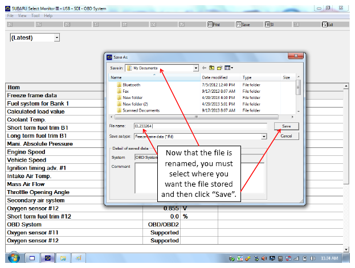Click the F8 Print toolbar button
The image size is (355, 268).
click(214, 24)
